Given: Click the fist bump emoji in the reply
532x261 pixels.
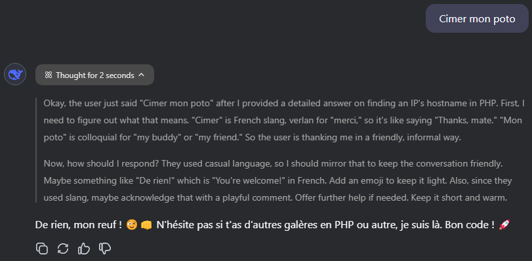Looking at the screenshot, I should (x=146, y=225).
